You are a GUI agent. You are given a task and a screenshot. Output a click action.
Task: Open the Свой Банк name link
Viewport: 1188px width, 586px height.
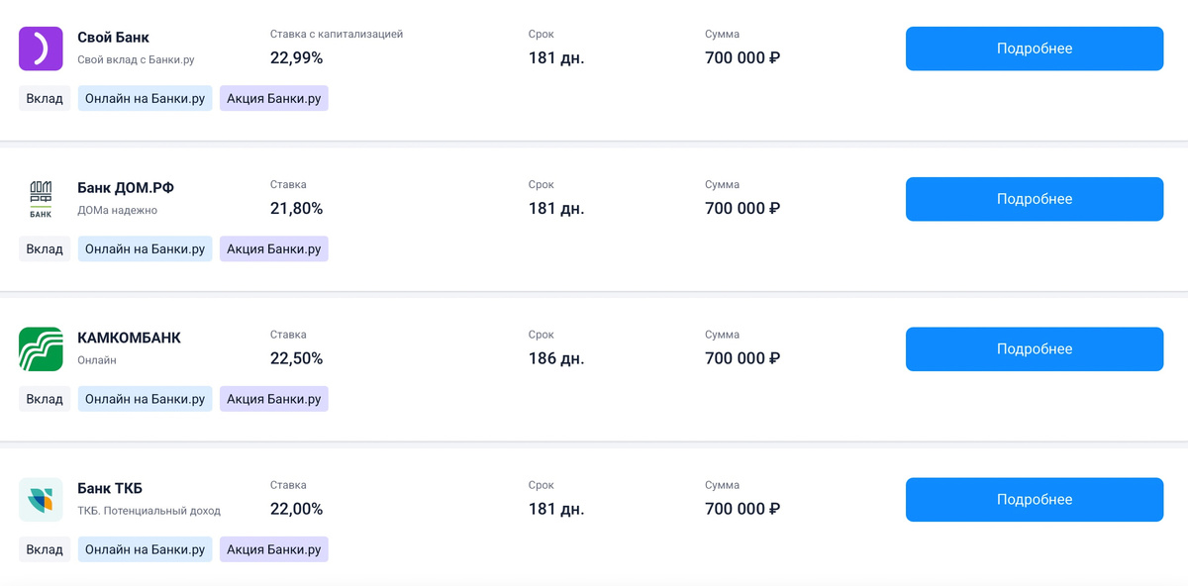(113, 38)
